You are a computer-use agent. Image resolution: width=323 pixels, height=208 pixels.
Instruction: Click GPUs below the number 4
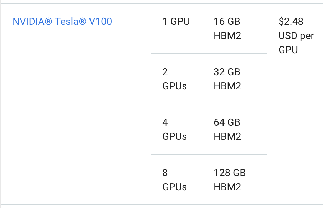point(174,137)
